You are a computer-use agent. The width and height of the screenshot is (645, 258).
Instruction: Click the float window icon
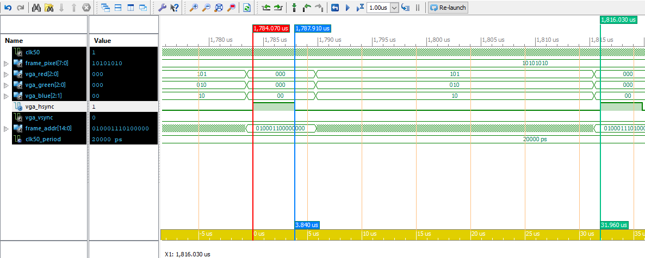click(142, 8)
